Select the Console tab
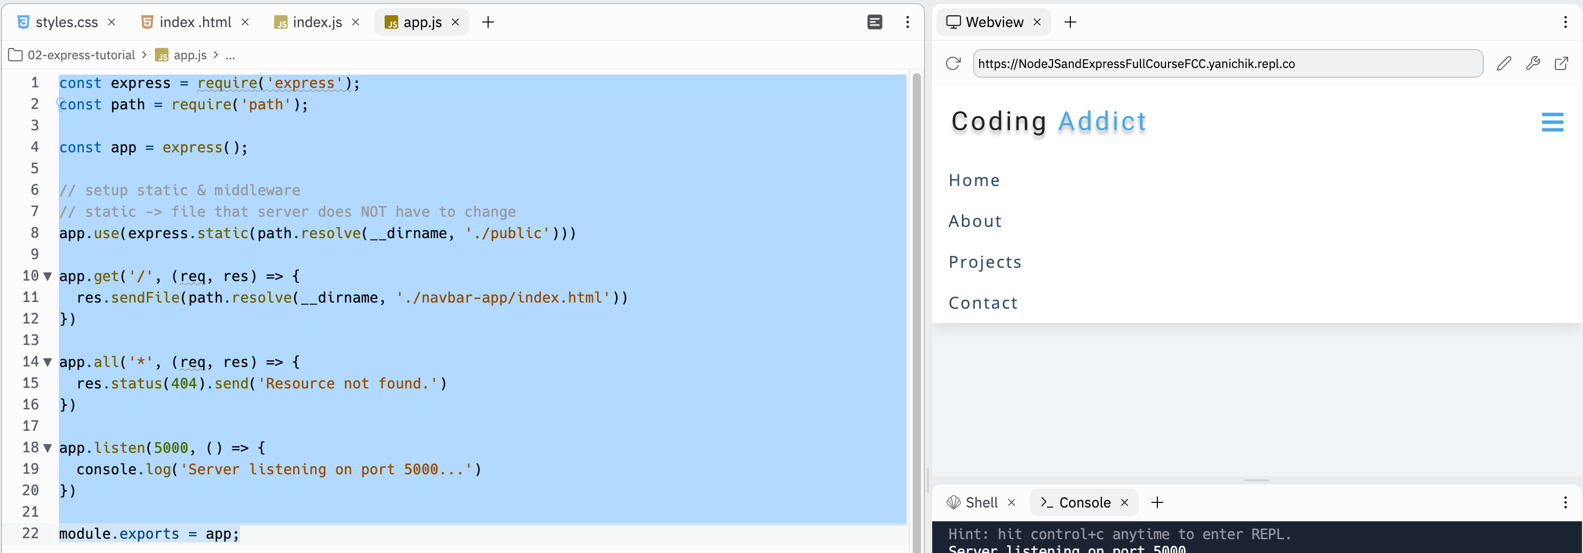This screenshot has height=553, width=1583. (x=1084, y=503)
